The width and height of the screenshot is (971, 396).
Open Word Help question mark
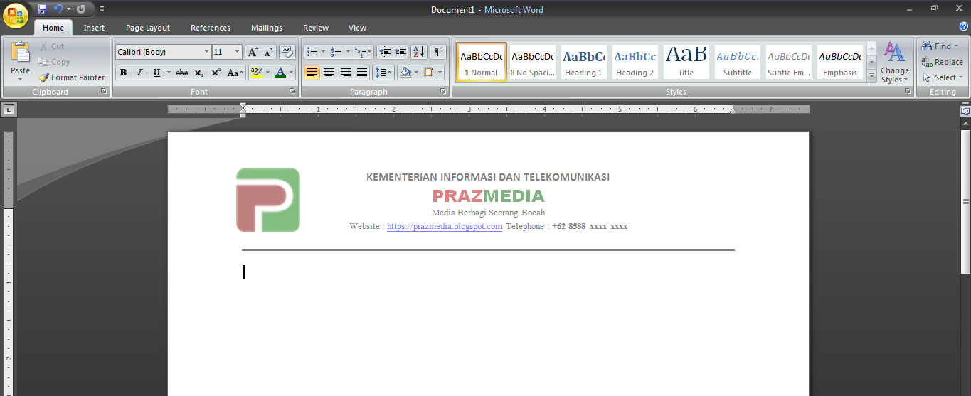(964, 26)
